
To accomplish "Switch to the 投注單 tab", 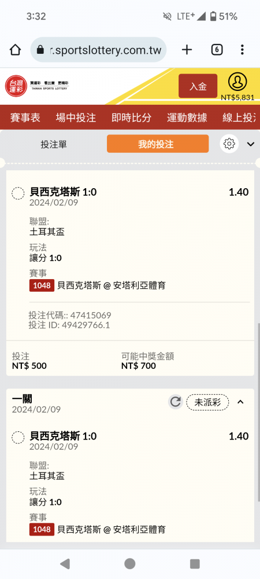I will point(54,144).
